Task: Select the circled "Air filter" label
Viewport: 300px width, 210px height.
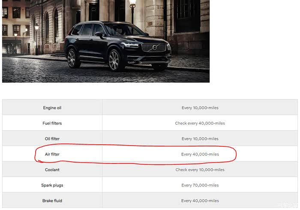Action: 52,154
